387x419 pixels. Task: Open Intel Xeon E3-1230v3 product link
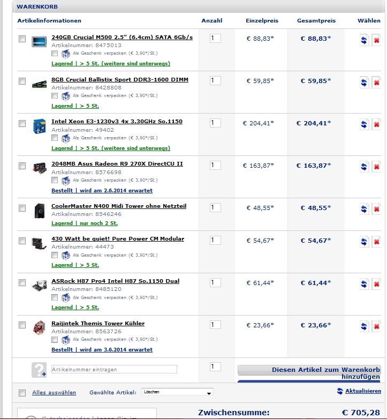(117, 121)
